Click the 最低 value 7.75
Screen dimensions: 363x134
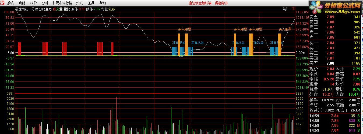(x=356, y=79)
